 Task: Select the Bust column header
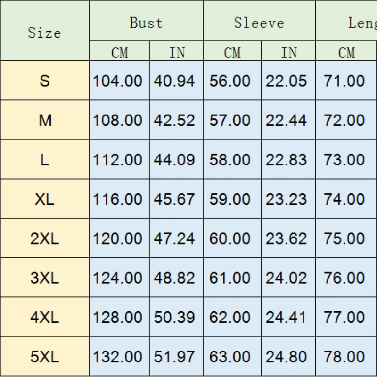(x=146, y=23)
